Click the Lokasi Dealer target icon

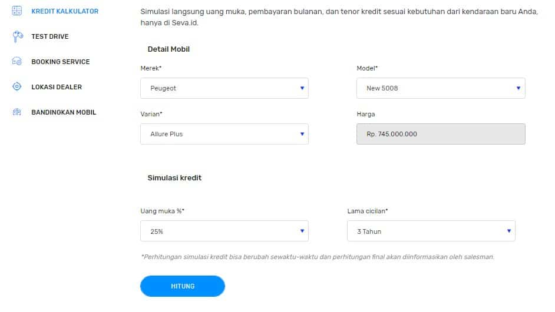click(x=16, y=86)
